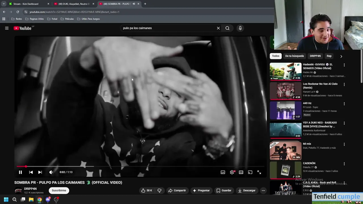Open the Compartir share dialog
This screenshot has height=204, width=363.
pos(177,190)
